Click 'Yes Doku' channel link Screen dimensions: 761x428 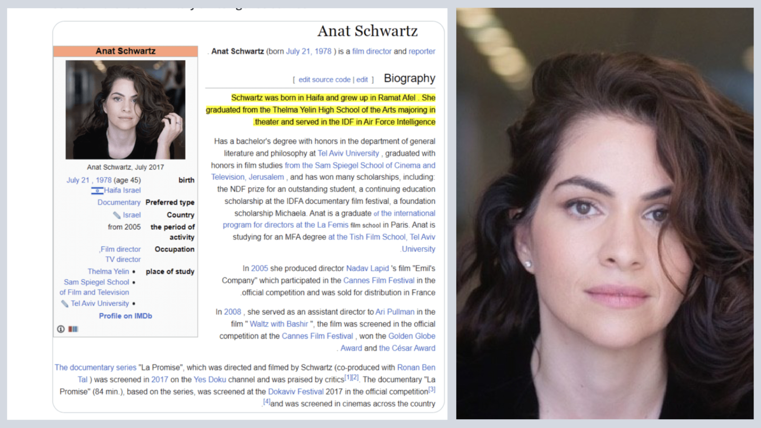click(x=210, y=380)
